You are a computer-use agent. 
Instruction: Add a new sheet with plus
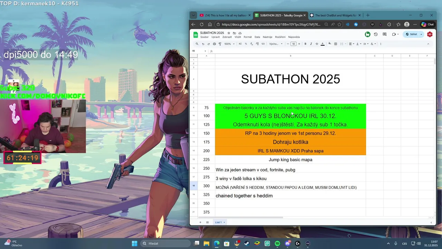pos(200,222)
